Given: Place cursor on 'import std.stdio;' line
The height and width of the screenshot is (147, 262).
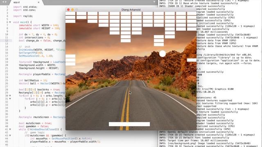Looking at the screenshot, I should [25, 7].
